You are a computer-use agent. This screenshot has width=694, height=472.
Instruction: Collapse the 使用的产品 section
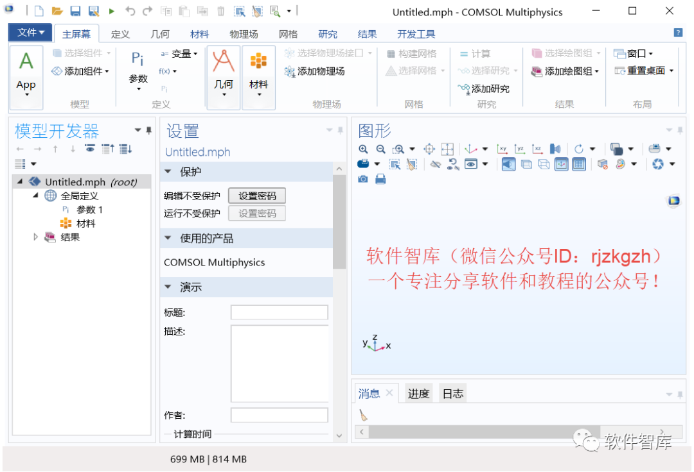tap(168, 238)
